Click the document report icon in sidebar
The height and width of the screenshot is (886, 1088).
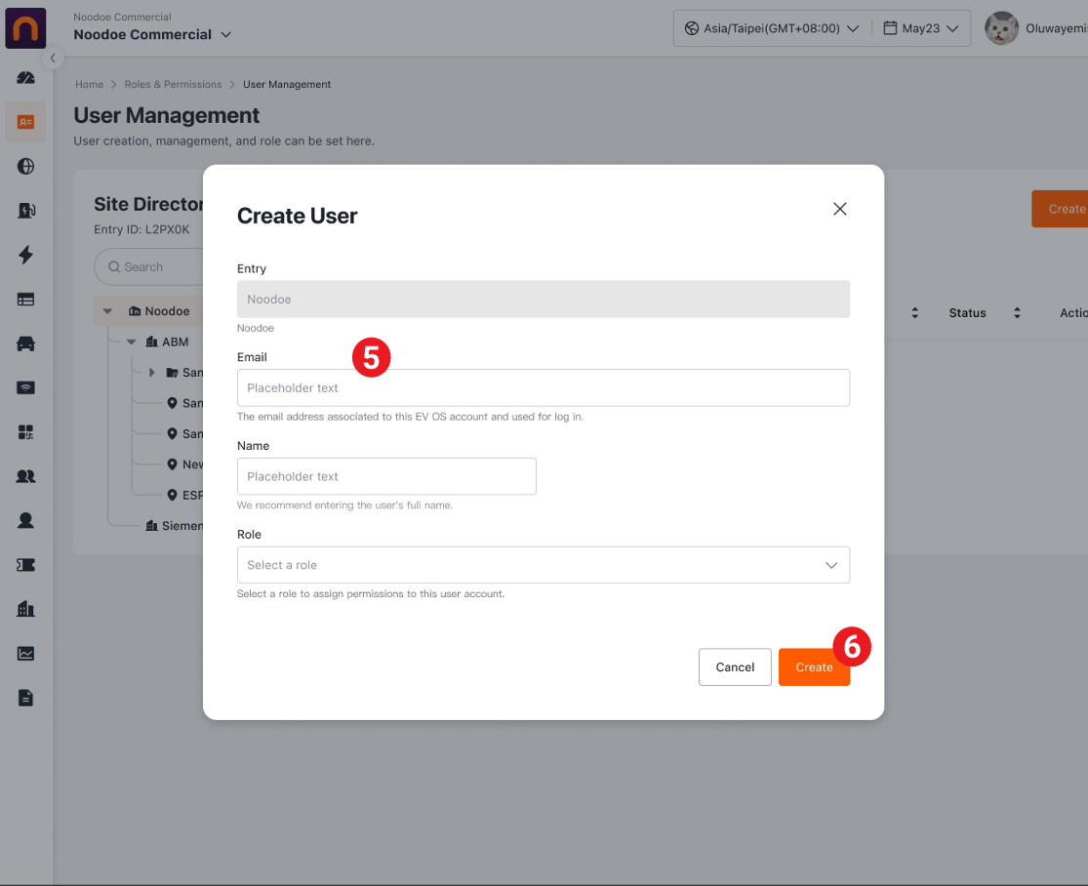point(25,698)
